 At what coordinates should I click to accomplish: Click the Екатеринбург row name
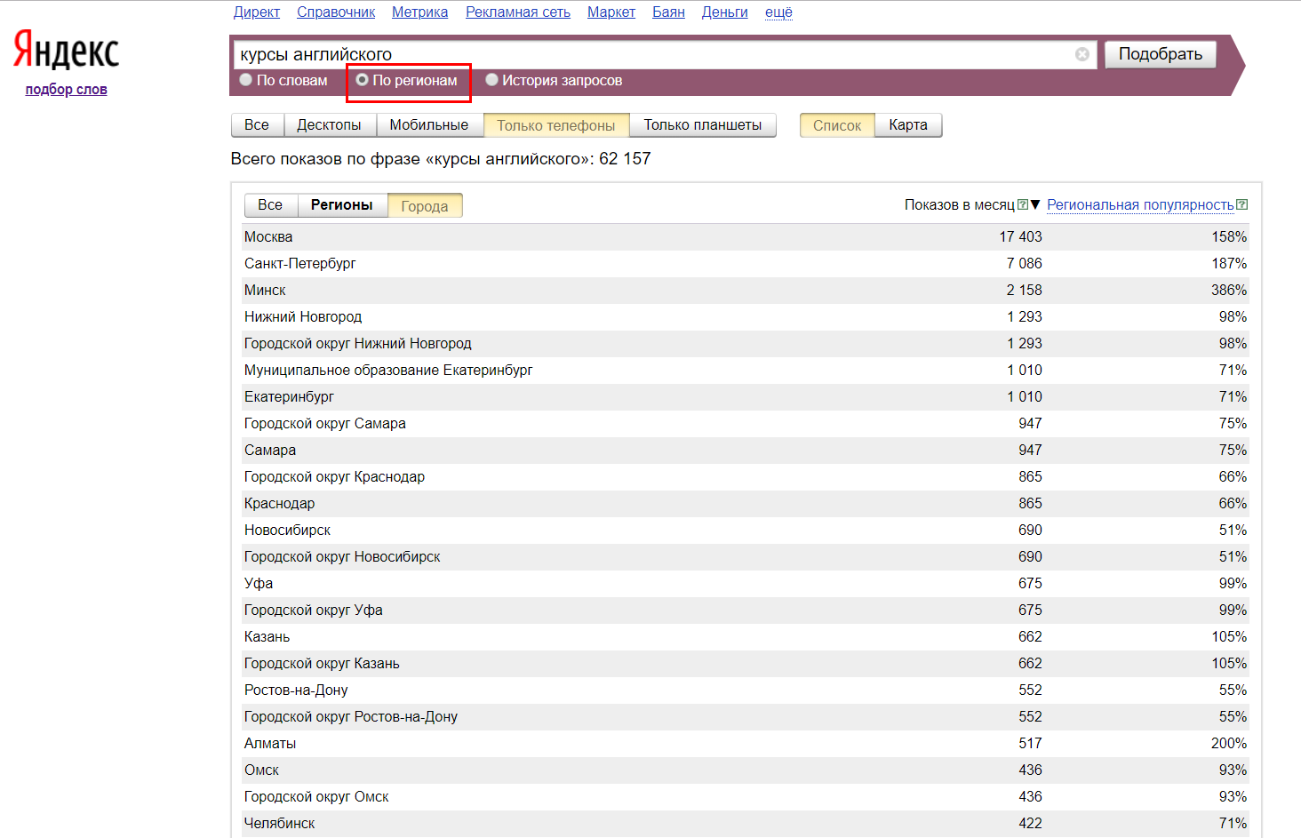tap(290, 396)
